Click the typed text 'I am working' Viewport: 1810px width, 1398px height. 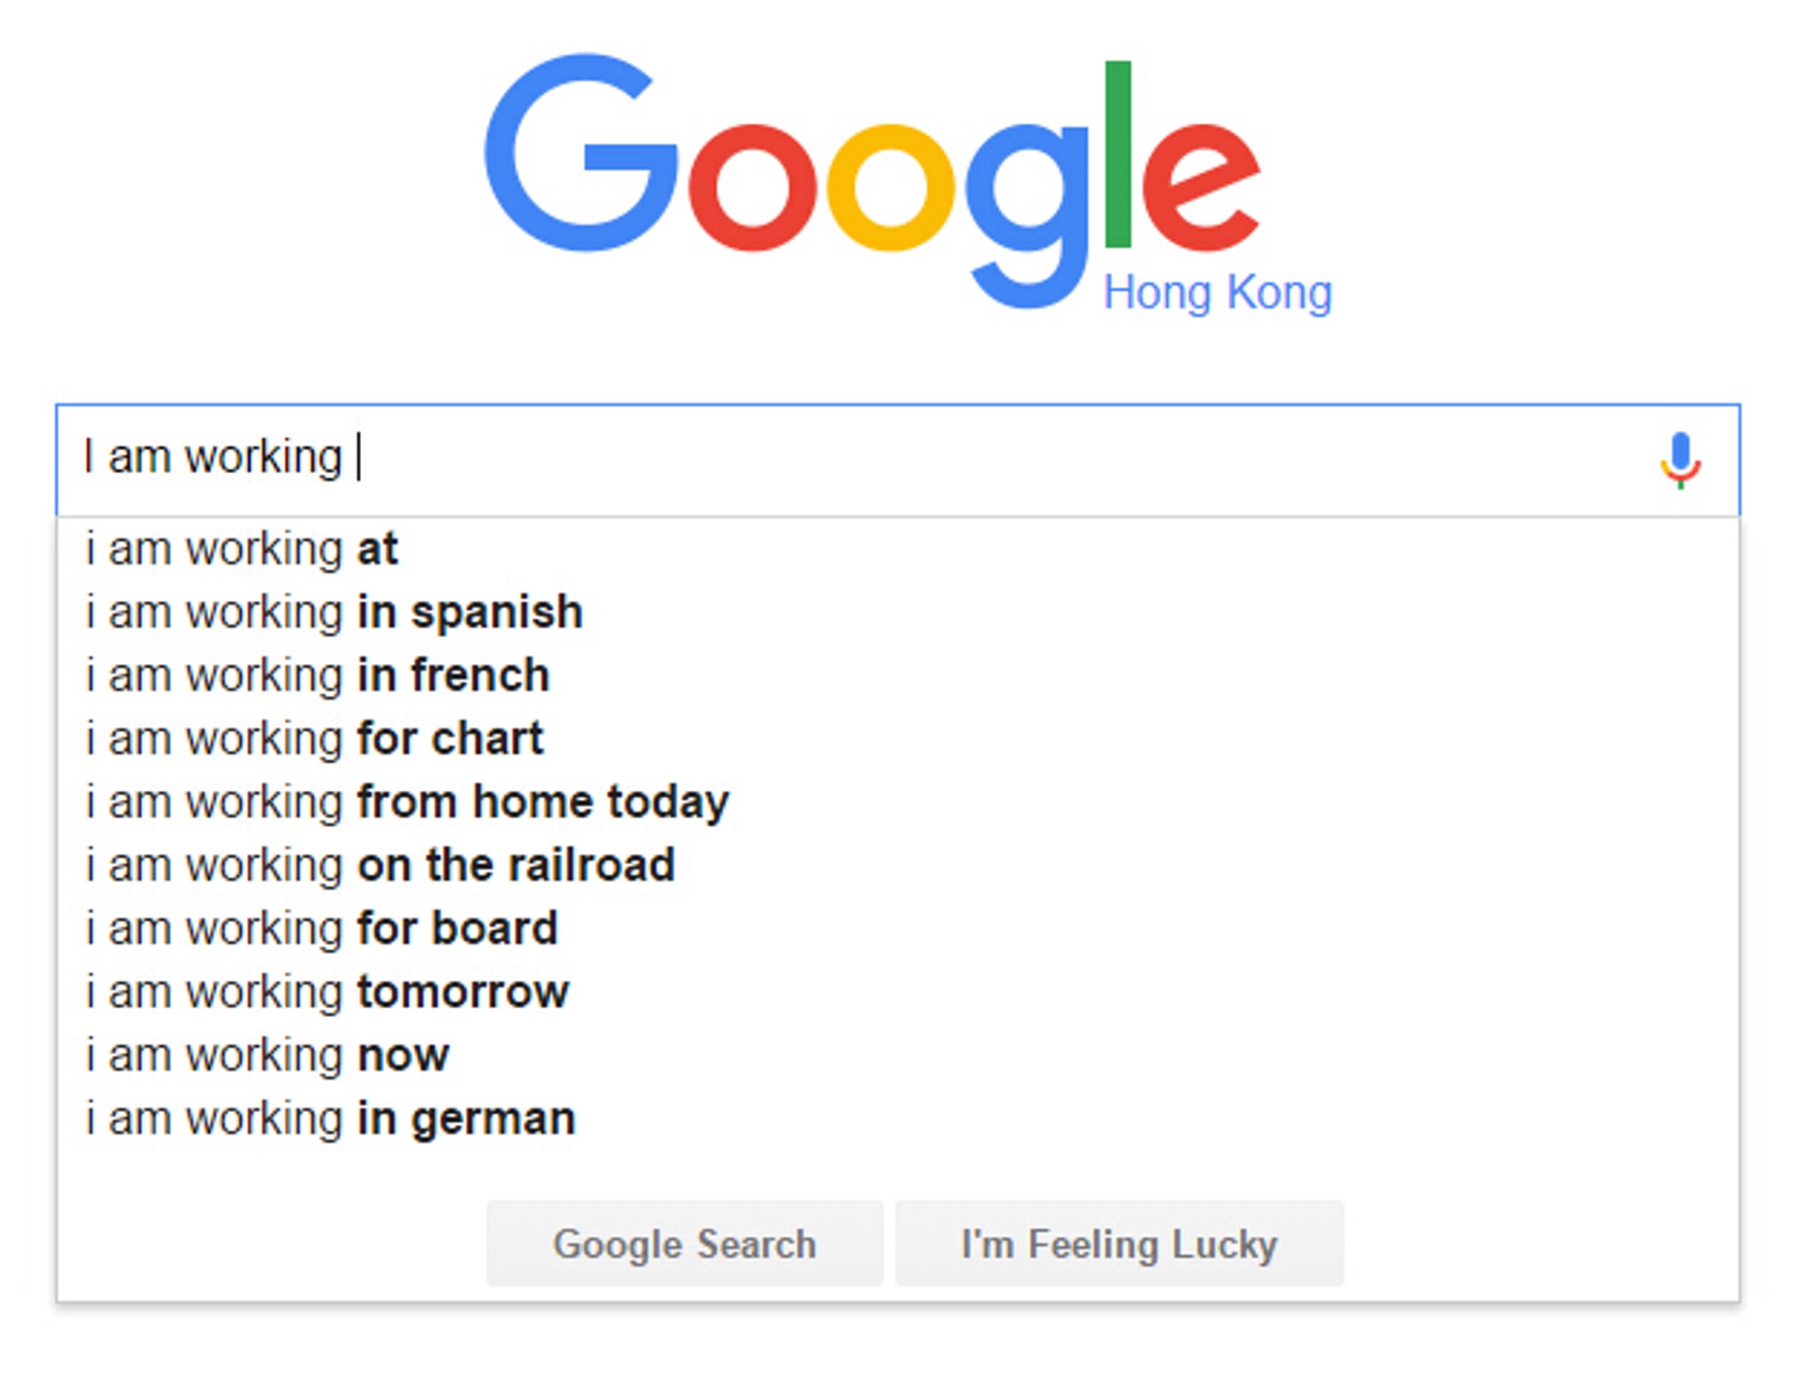(213, 457)
